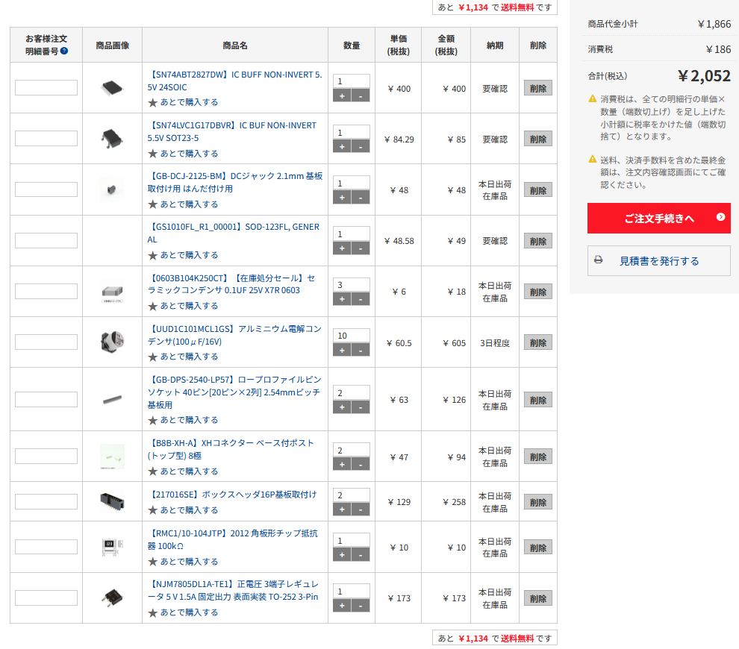Image resolution: width=739 pixels, height=649 pixels.
Task: Increase quantity of B8B-XH-A with plus
Action: (x=342, y=465)
